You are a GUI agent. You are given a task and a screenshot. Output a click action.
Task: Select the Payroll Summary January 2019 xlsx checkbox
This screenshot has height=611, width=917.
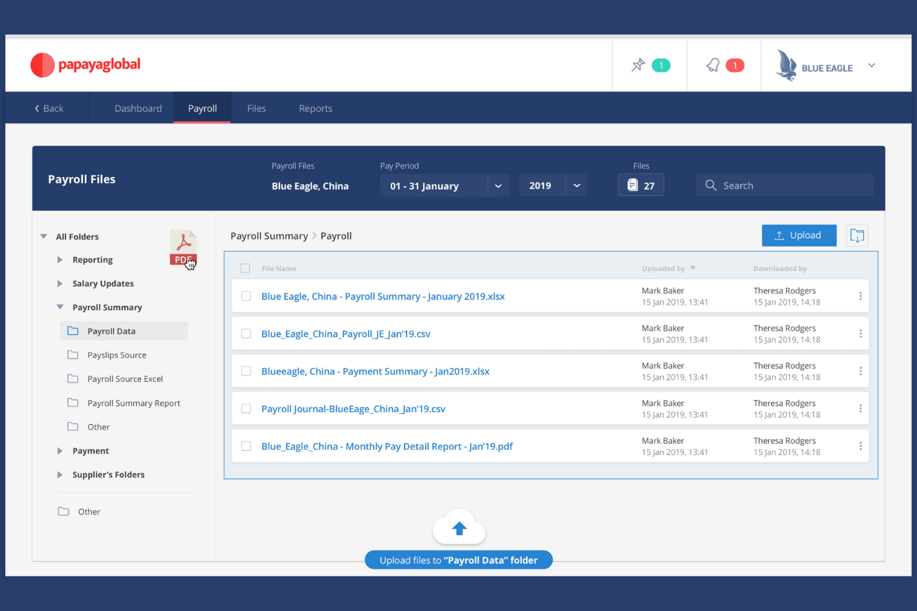point(245,296)
